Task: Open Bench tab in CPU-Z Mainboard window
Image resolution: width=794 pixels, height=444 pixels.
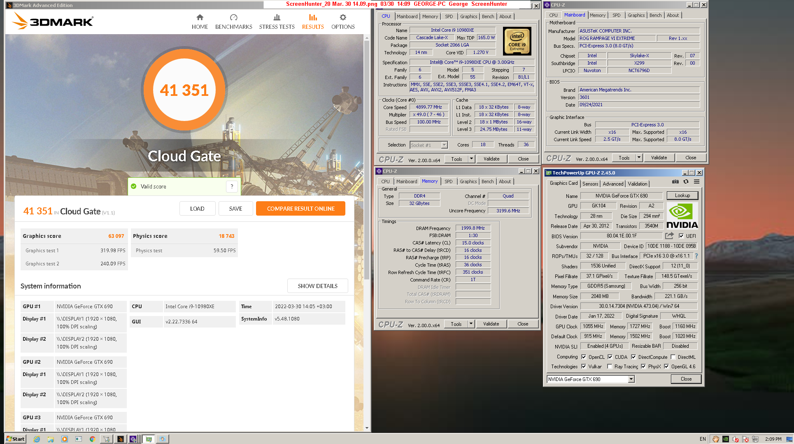Action: pos(655,15)
